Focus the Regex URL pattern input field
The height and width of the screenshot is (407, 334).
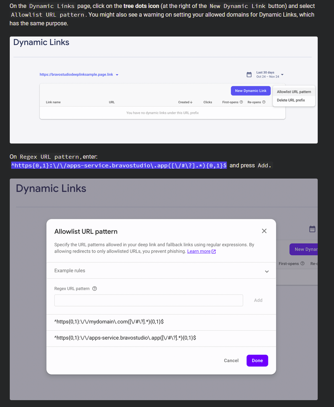coord(149,300)
